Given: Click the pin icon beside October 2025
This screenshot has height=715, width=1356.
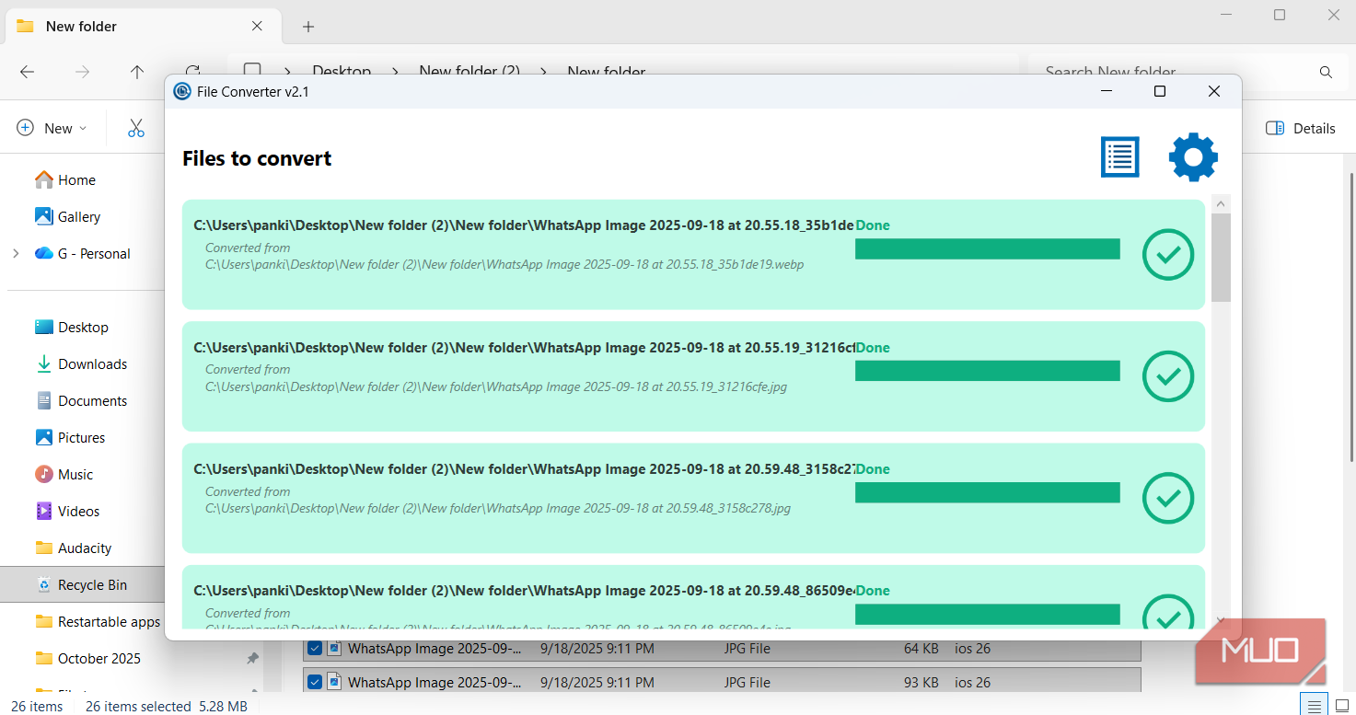Looking at the screenshot, I should coord(252,659).
